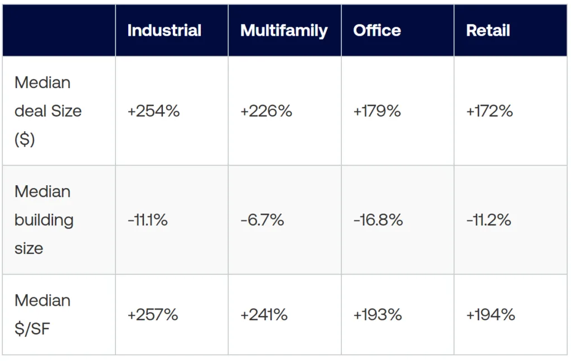Click the -16.8% Office building size cell
Image resolution: width=571 pixels, height=361 pixels.
(x=378, y=220)
